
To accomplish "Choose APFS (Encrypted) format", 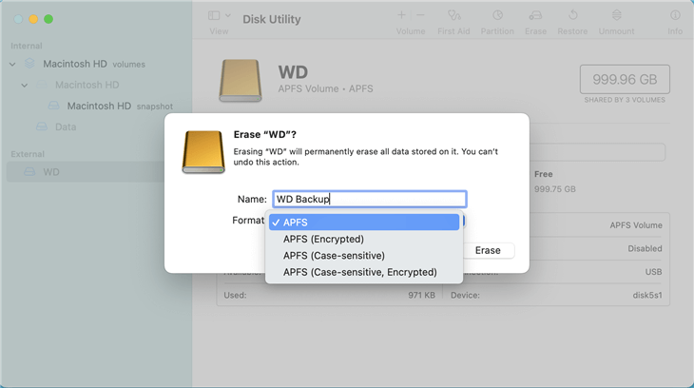I will [x=364, y=240].
